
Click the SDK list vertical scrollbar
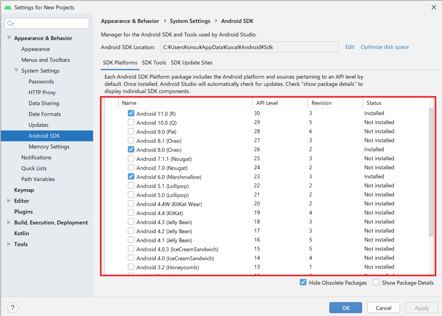tap(431, 172)
